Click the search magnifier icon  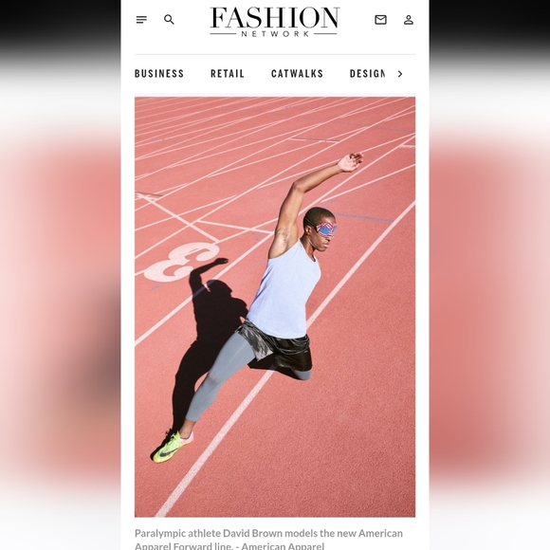[169, 20]
